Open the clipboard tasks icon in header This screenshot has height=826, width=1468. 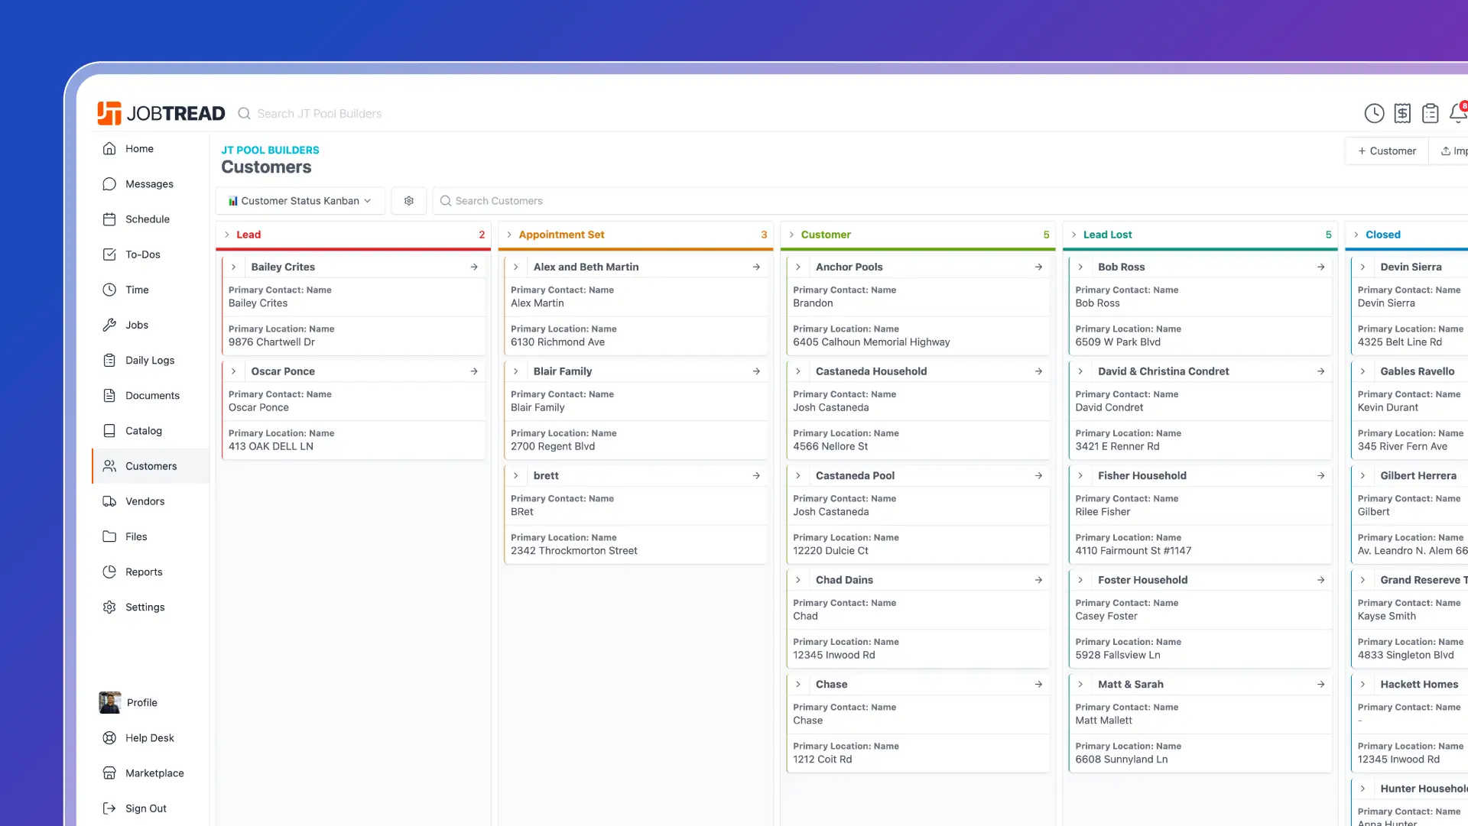coord(1431,114)
